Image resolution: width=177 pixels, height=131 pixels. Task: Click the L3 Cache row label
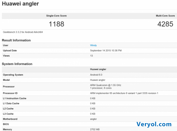tap(8, 114)
